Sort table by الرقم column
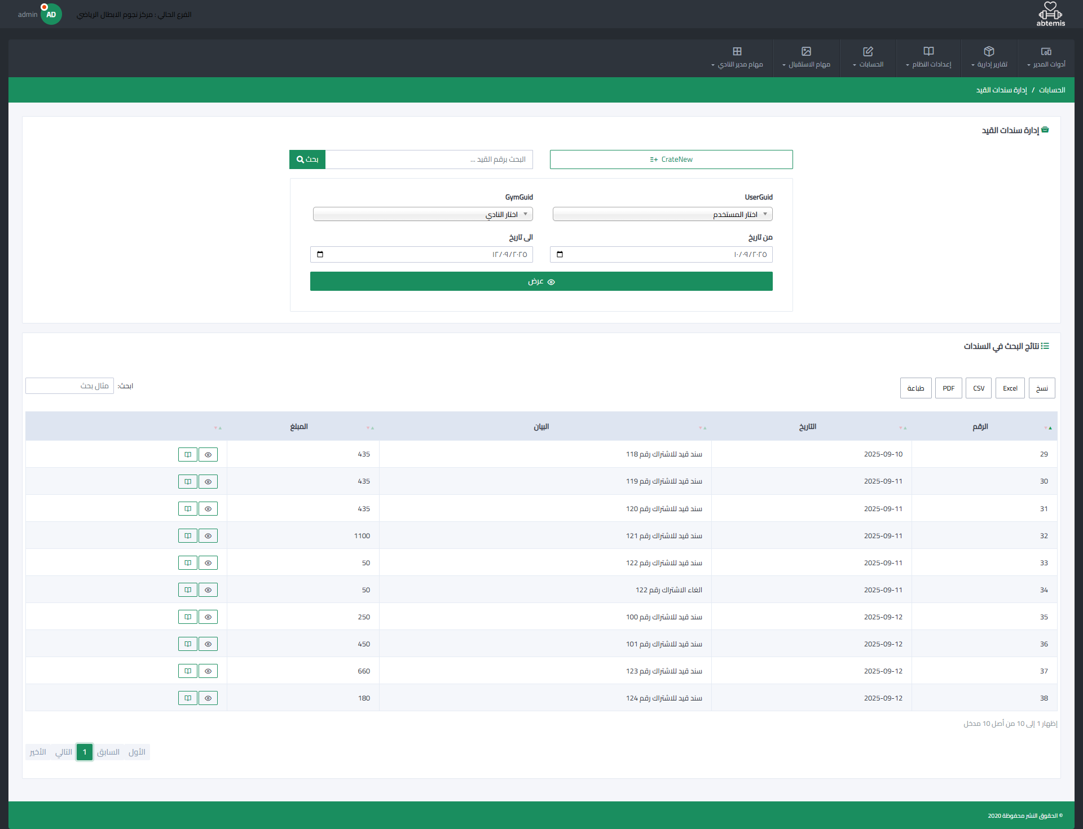This screenshot has height=829, width=1083. point(980,427)
